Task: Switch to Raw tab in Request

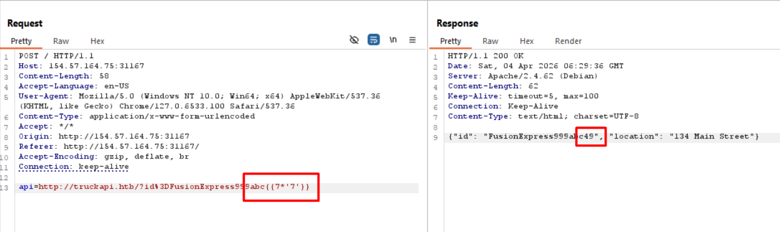Action: click(x=61, y=41)
